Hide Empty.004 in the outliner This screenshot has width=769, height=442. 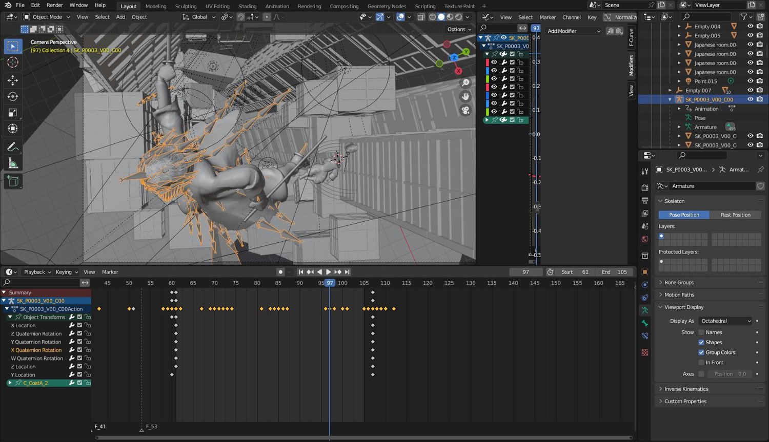[751, 26]
